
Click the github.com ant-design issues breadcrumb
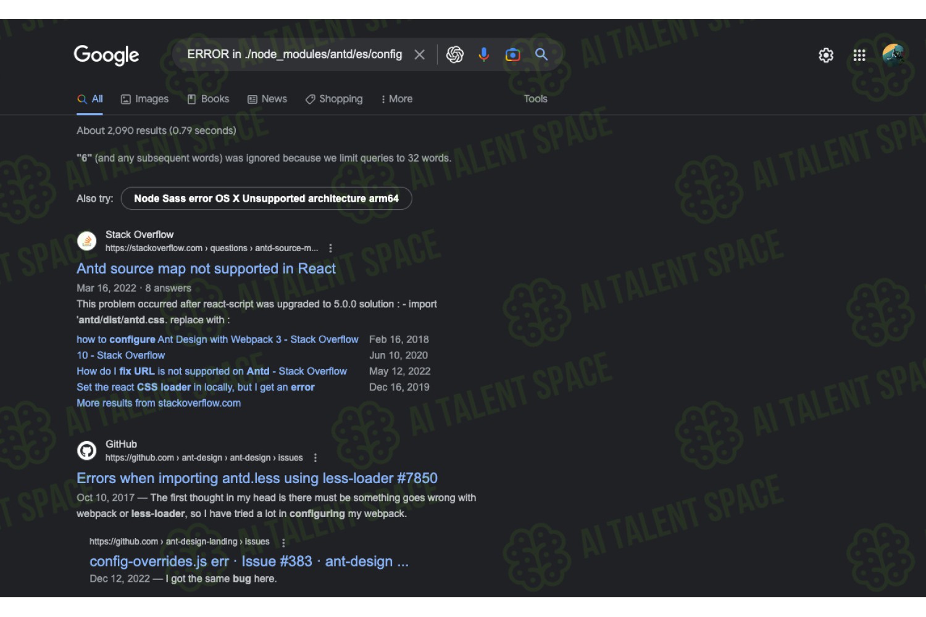tap(204, 458)
